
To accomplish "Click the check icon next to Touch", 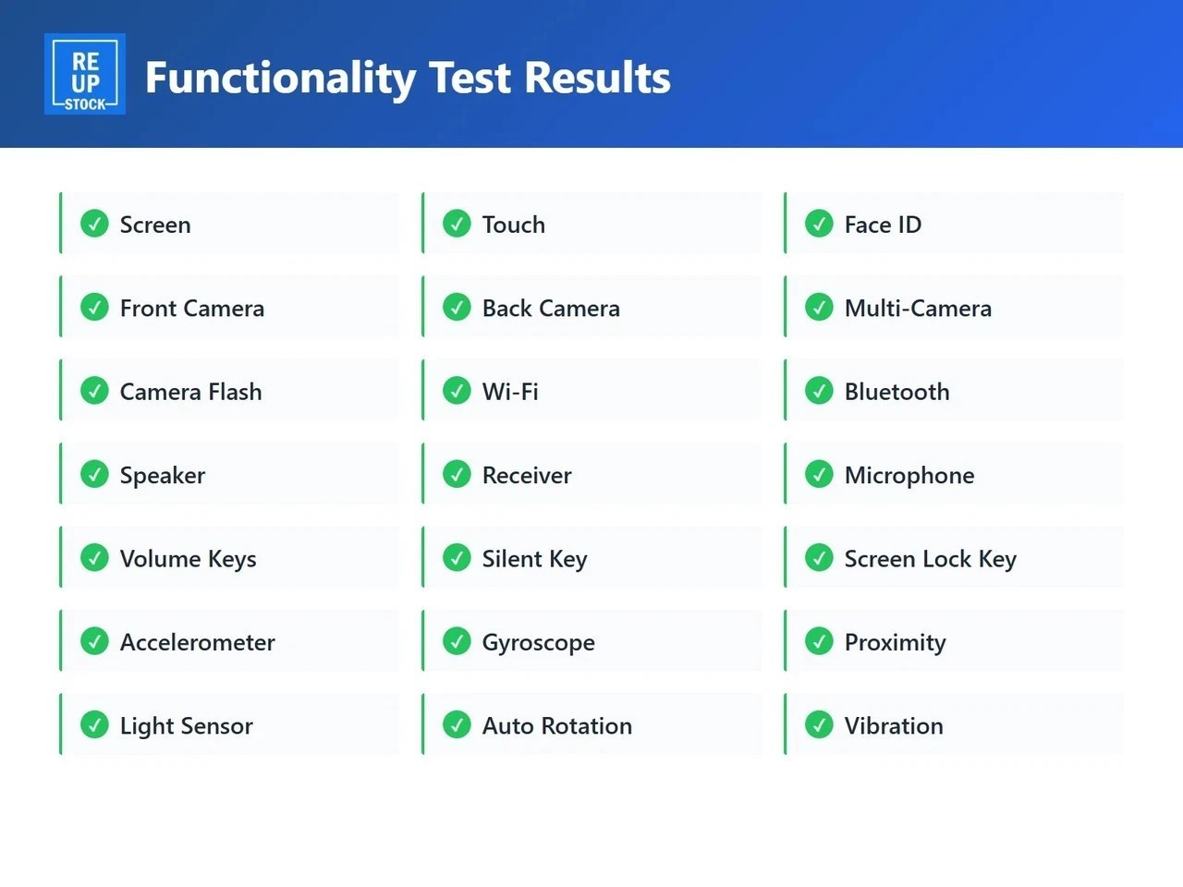I will 457,224.
